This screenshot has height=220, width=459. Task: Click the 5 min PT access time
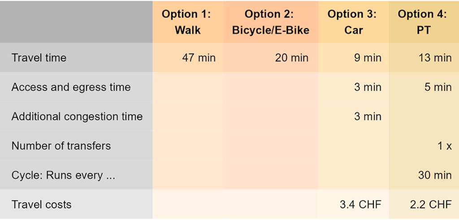point(437,87)
